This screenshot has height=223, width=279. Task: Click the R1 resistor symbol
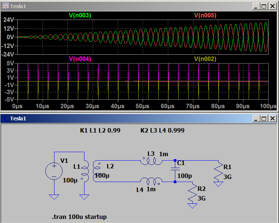219,172
